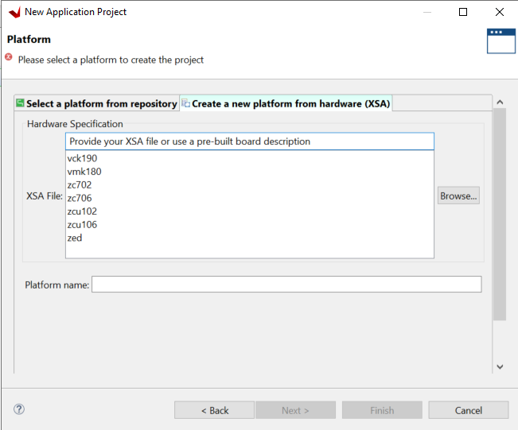Image resolution: width=518 pixels, height=430 pixels.
Task: Click the scroll down arrow of panel scrollbar
Action: 500,366
